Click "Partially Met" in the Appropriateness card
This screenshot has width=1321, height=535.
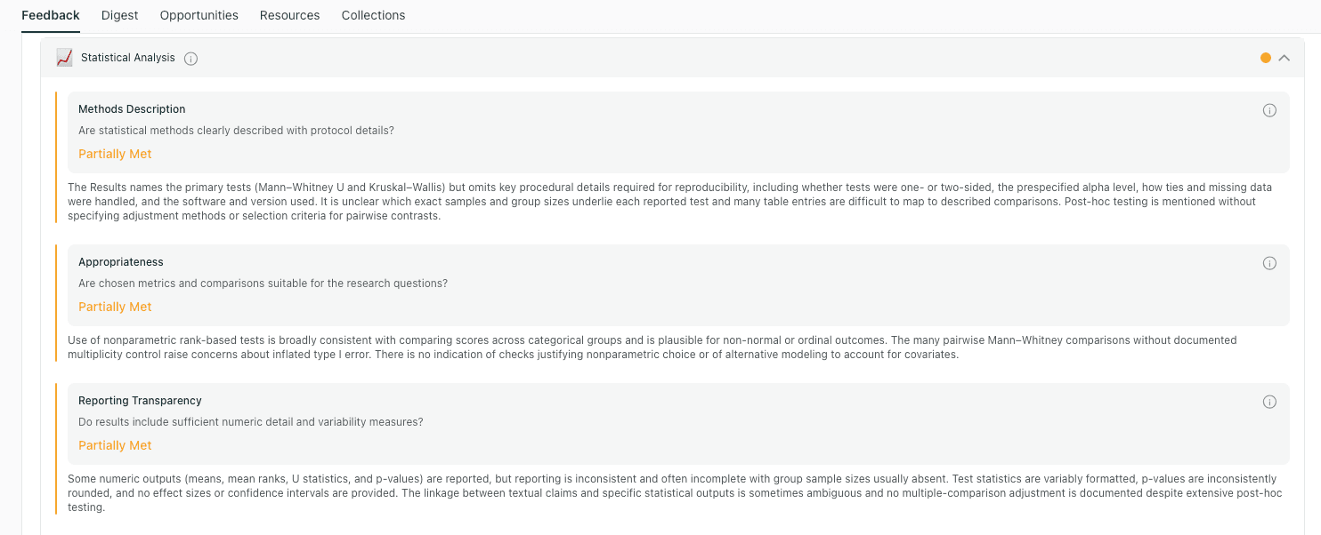click(115, 306)
